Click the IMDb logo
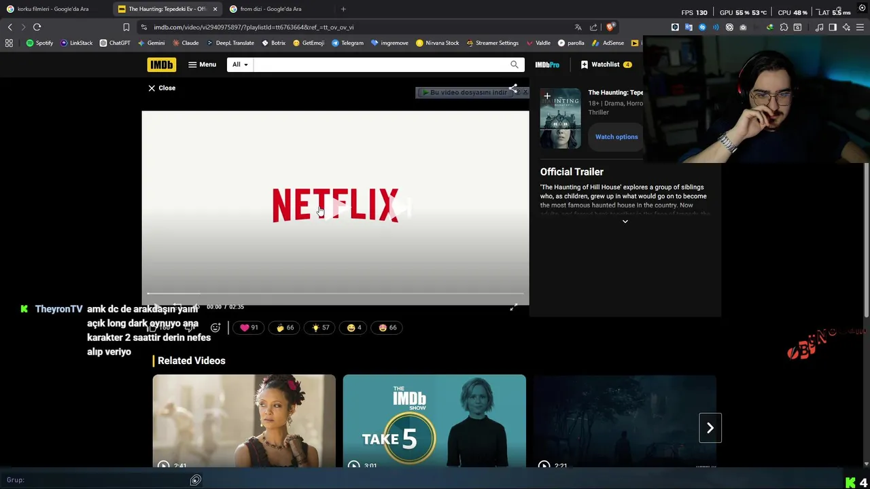 point(162,65)
